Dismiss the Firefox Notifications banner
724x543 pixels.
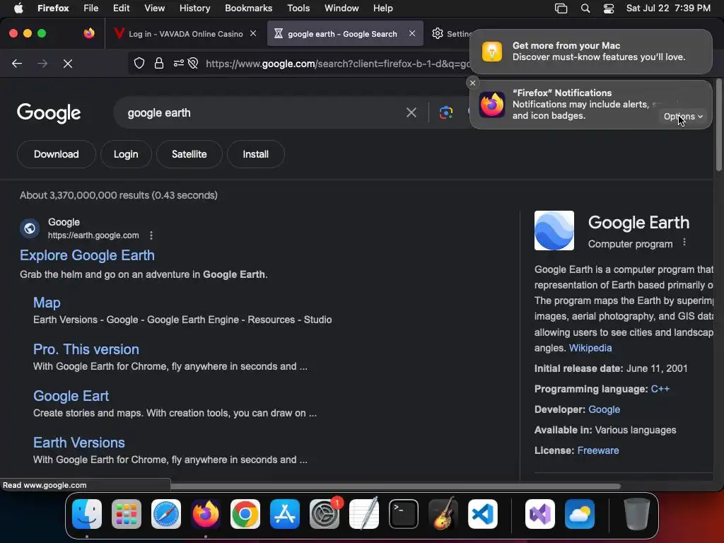coord(472,83)
